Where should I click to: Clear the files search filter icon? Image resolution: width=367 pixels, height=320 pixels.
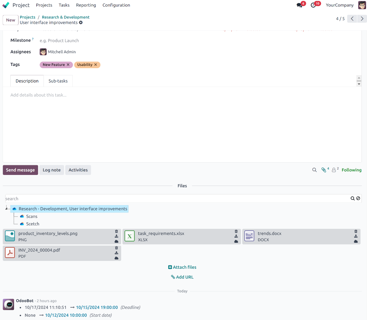(358, 198)
